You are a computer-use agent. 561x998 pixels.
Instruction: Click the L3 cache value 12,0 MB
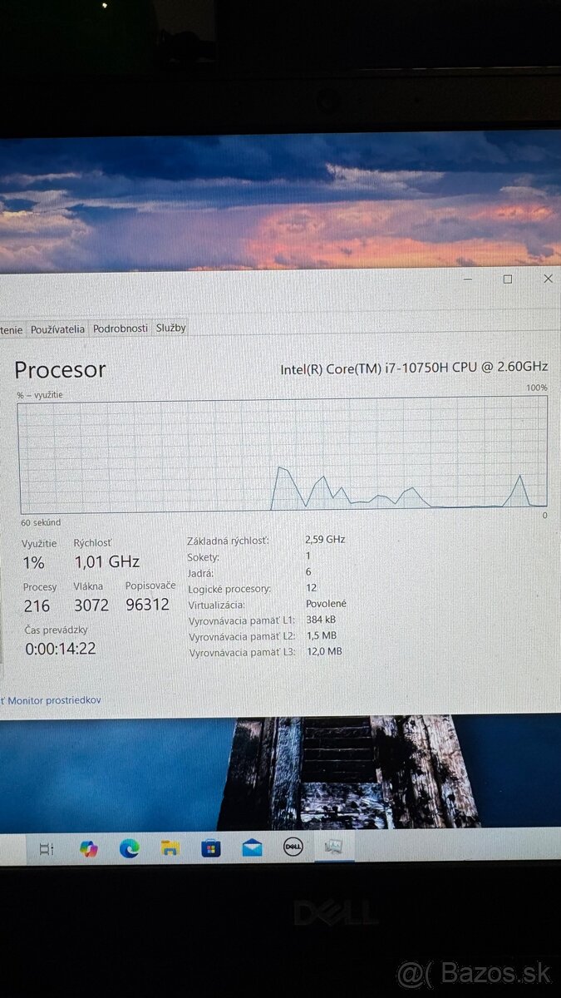click(x=324, y=651)
